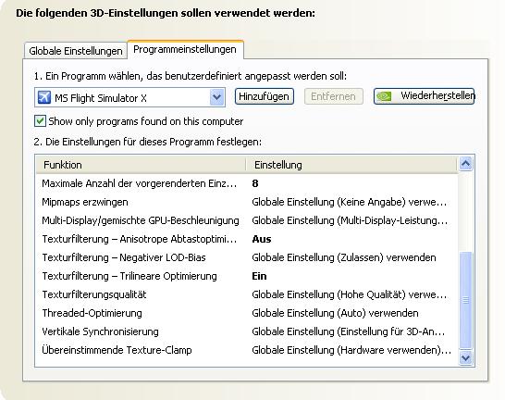Click the Einstellung column header
Image resolution: width=505 pixels, height=400 pixels.
(x=351, y=165)
